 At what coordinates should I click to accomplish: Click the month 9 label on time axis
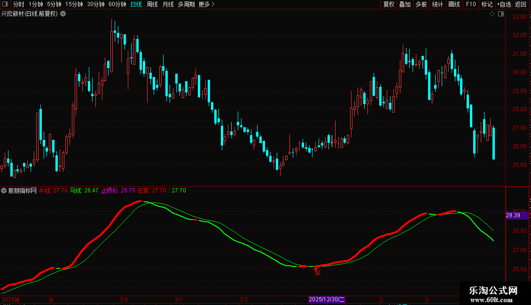tap(52, 299)
